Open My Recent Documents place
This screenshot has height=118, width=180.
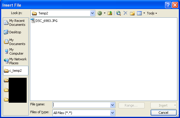tap(15, 23)
